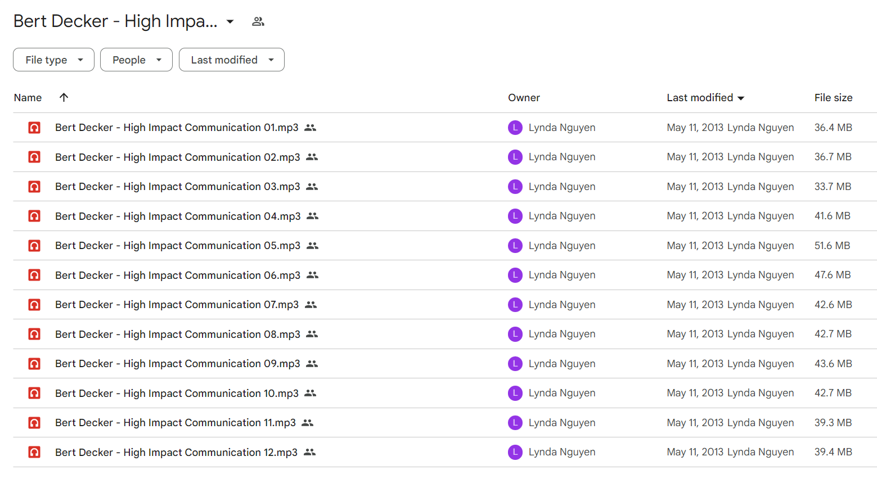Click the 33.7 MB file size

(833, 187)
